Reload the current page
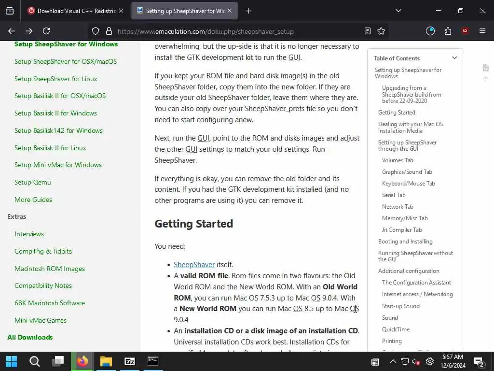 pos(46,31)
